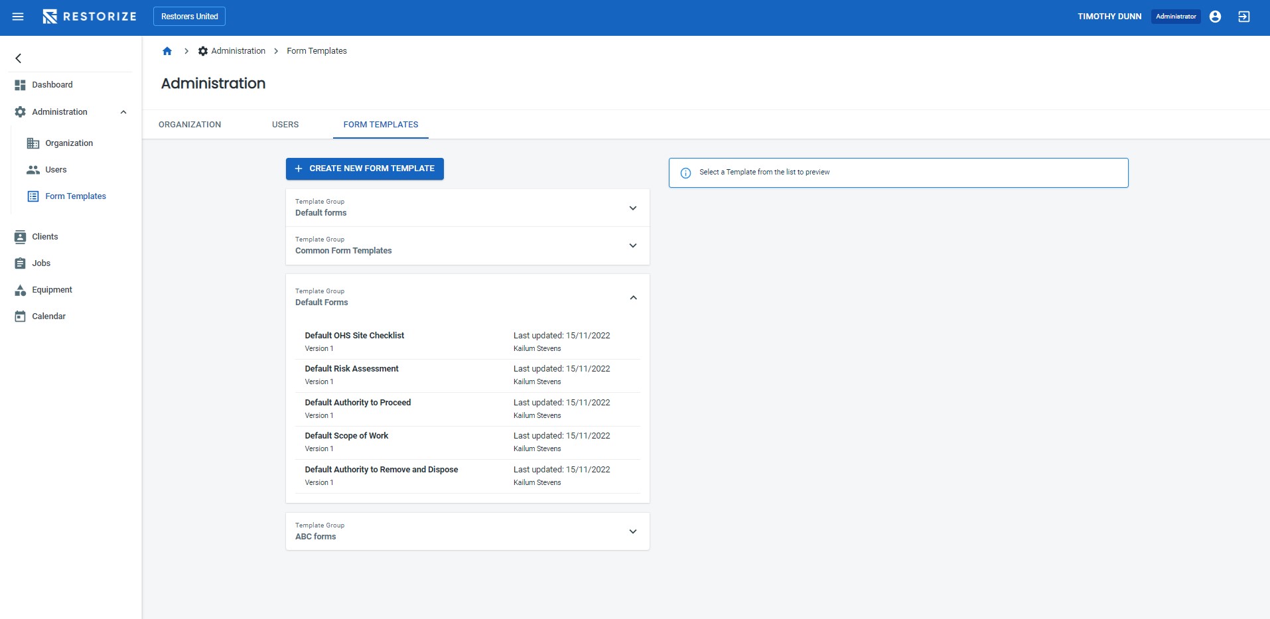The image size is (1270, 619).
Task: Expand the Default forms template group
Action: (632, 208)
